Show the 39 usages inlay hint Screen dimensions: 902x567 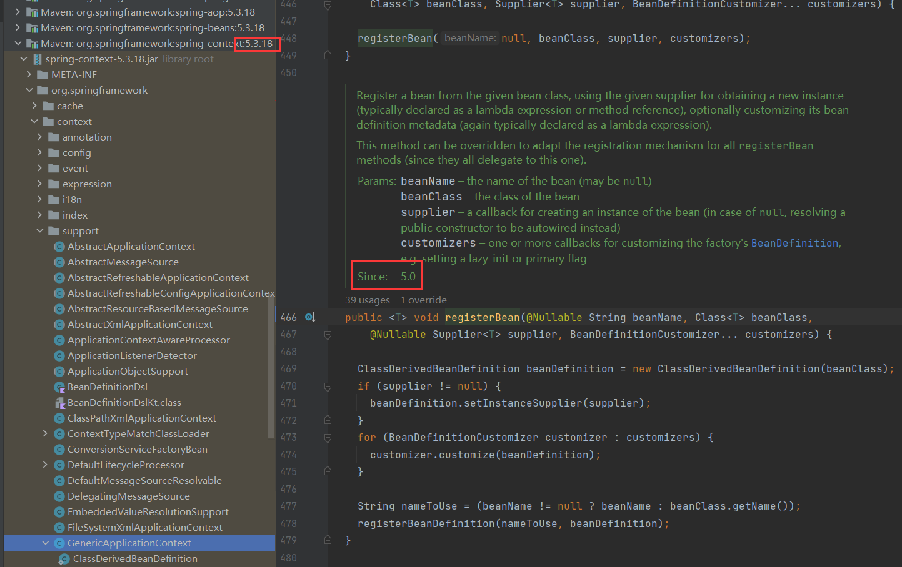pos(368,300)
